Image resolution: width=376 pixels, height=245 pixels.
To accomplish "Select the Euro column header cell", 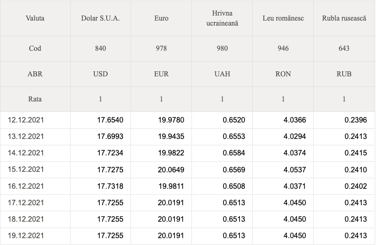I will [x=161, y=18].
